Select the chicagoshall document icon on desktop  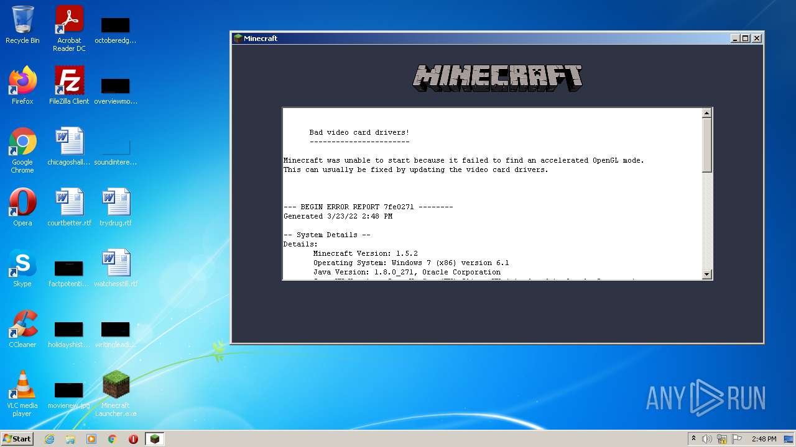pos(69,147)
